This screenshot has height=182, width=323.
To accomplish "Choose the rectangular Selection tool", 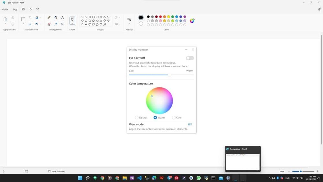I will click(x=23, y=19).
